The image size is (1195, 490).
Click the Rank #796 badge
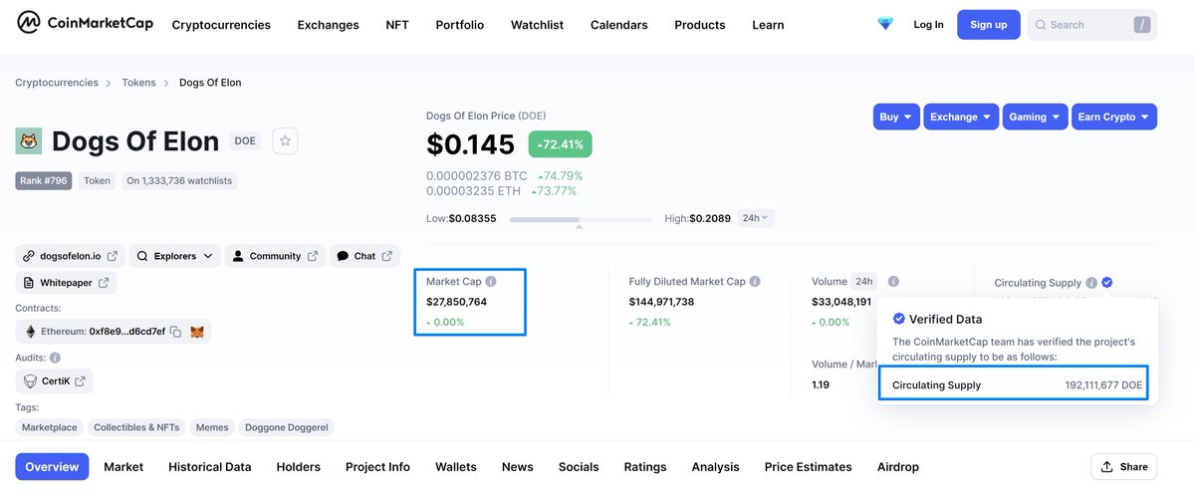(x=44, y=180)
